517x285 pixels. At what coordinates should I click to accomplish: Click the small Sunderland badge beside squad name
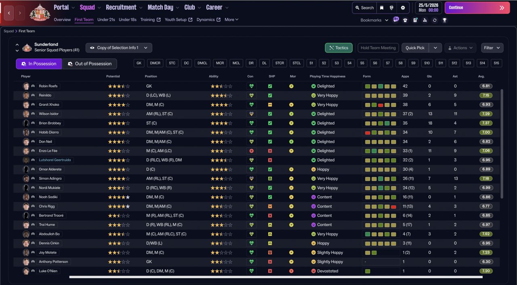point(27,48)
